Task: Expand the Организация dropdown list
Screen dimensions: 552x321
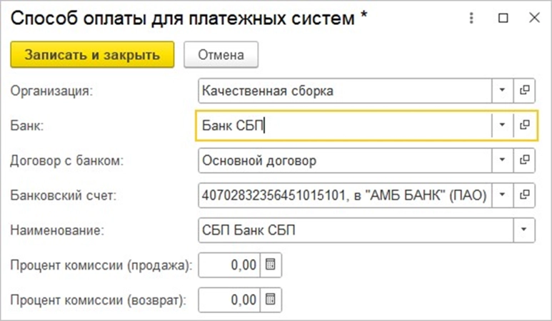Action: (x=501, y=91)
